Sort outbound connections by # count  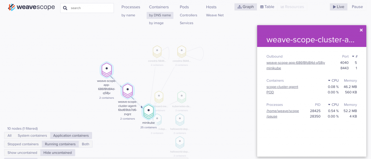355,57
